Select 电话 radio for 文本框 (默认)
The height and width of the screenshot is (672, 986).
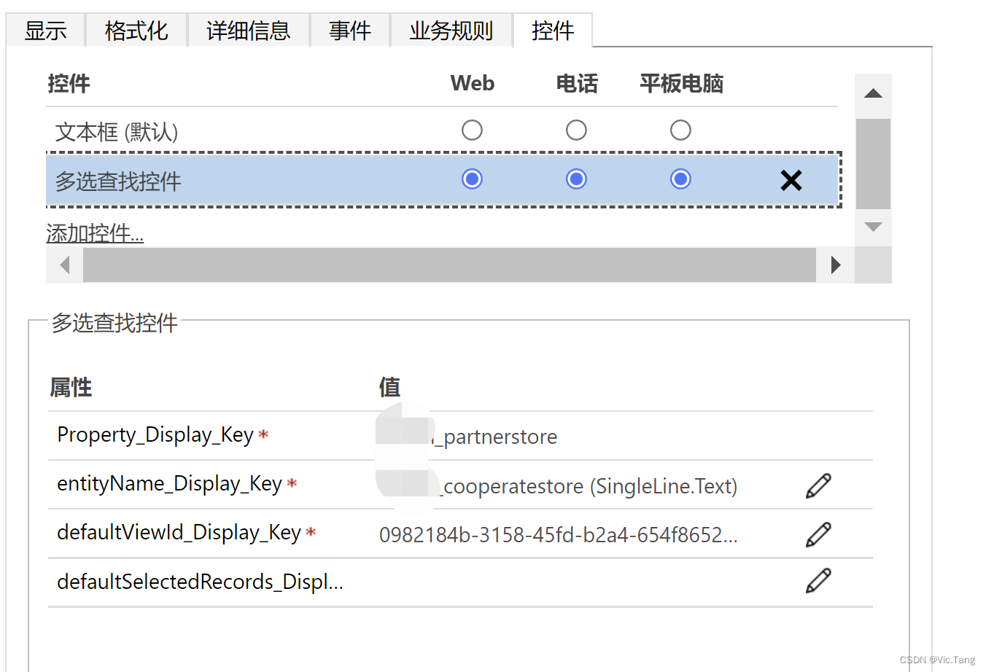(576, 130)
